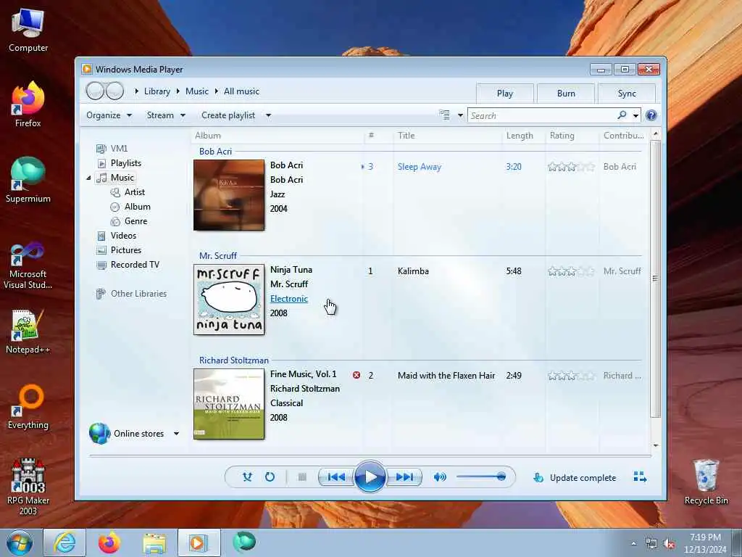Select Music in navigation pane
Image resolution: width=742 pixels, height=557 pixels.
(122, 178)
